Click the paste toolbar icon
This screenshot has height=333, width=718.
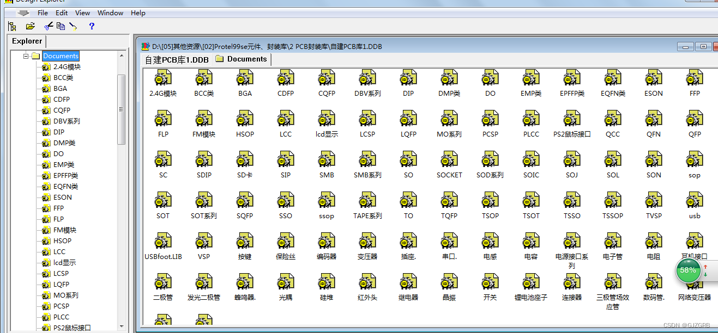coord(73,26)
